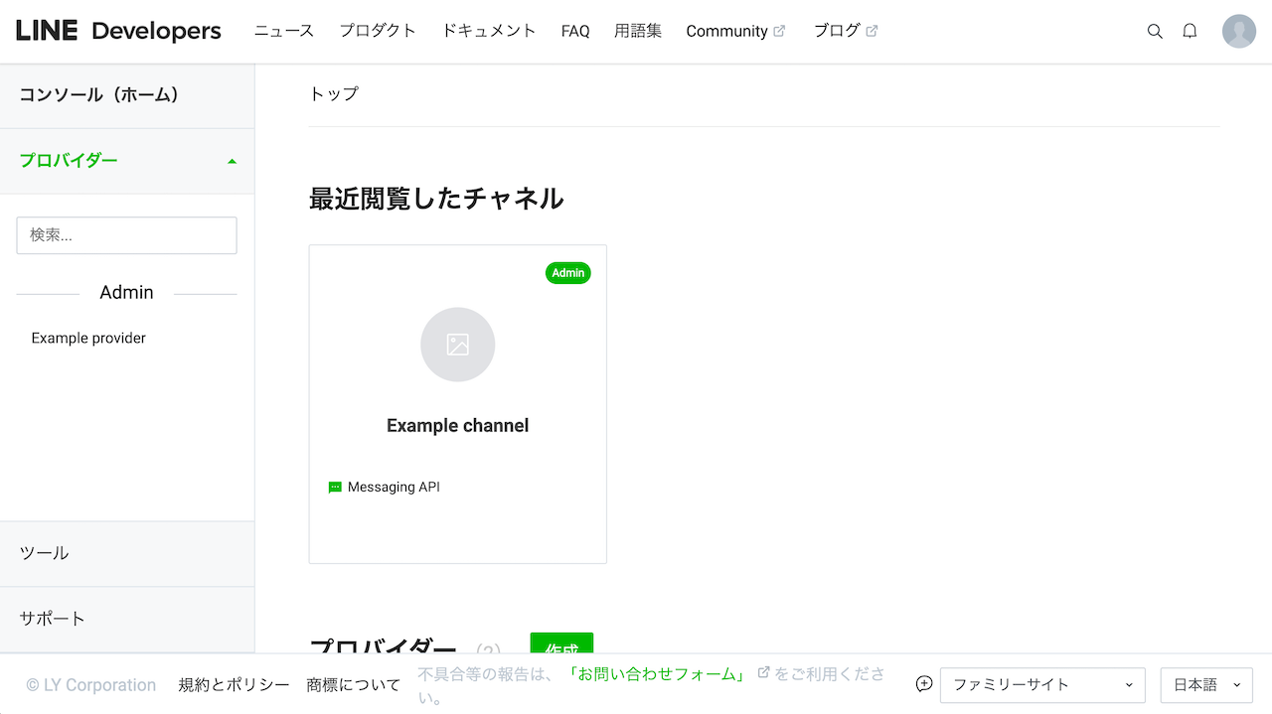Screen dimensions: 1272x714
Task: Open the FAQ menu item
Action: (x=575, y=31)
